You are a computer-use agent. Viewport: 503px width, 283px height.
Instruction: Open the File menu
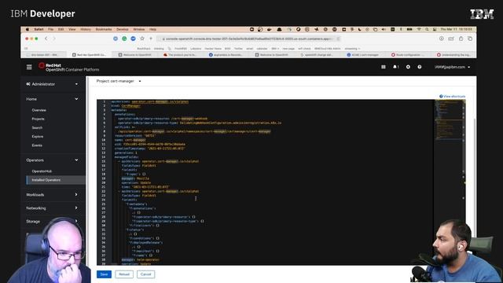click(50, 30)
